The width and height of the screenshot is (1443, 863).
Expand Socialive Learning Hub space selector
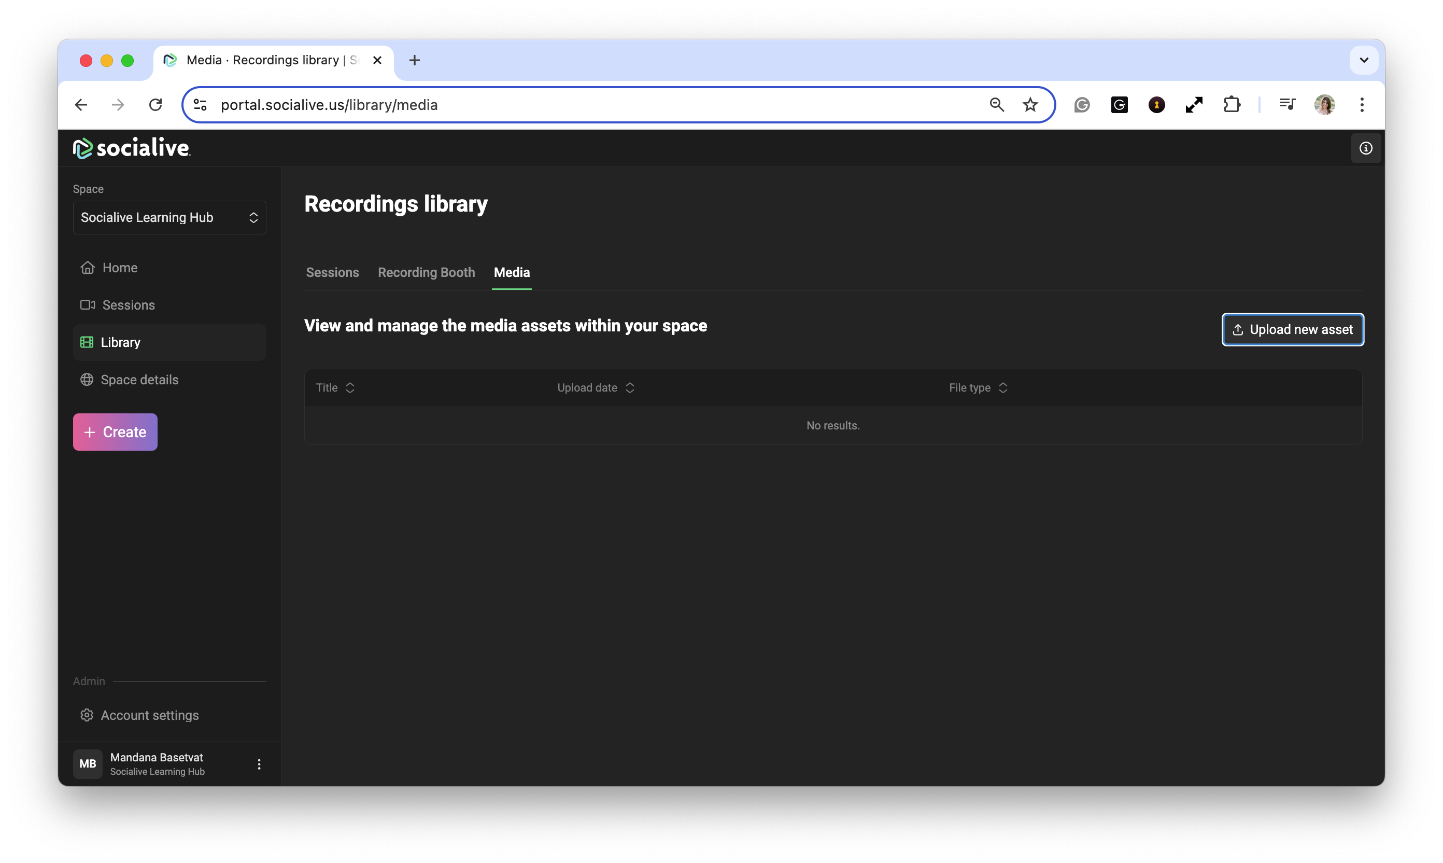pyautogui.click(x=169, y=217)
